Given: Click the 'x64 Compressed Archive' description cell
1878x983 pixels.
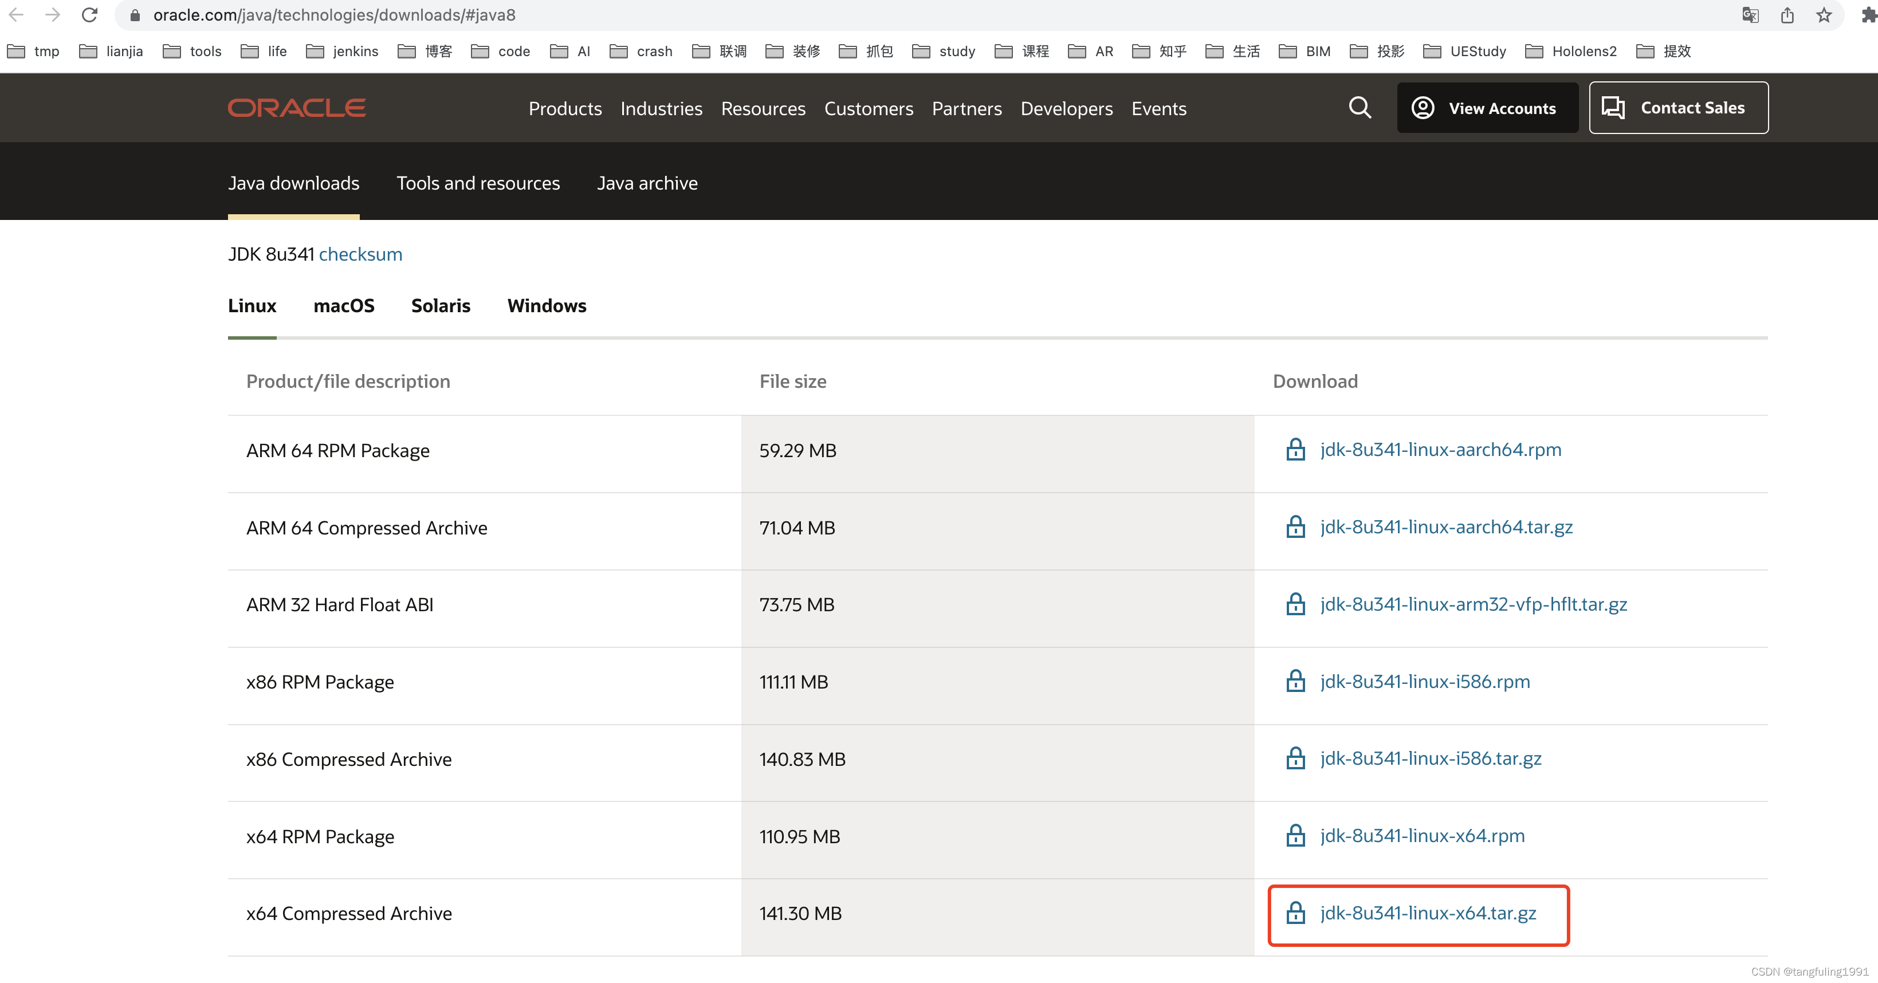Looking at the screenshot, I should [x=485, y=917].
